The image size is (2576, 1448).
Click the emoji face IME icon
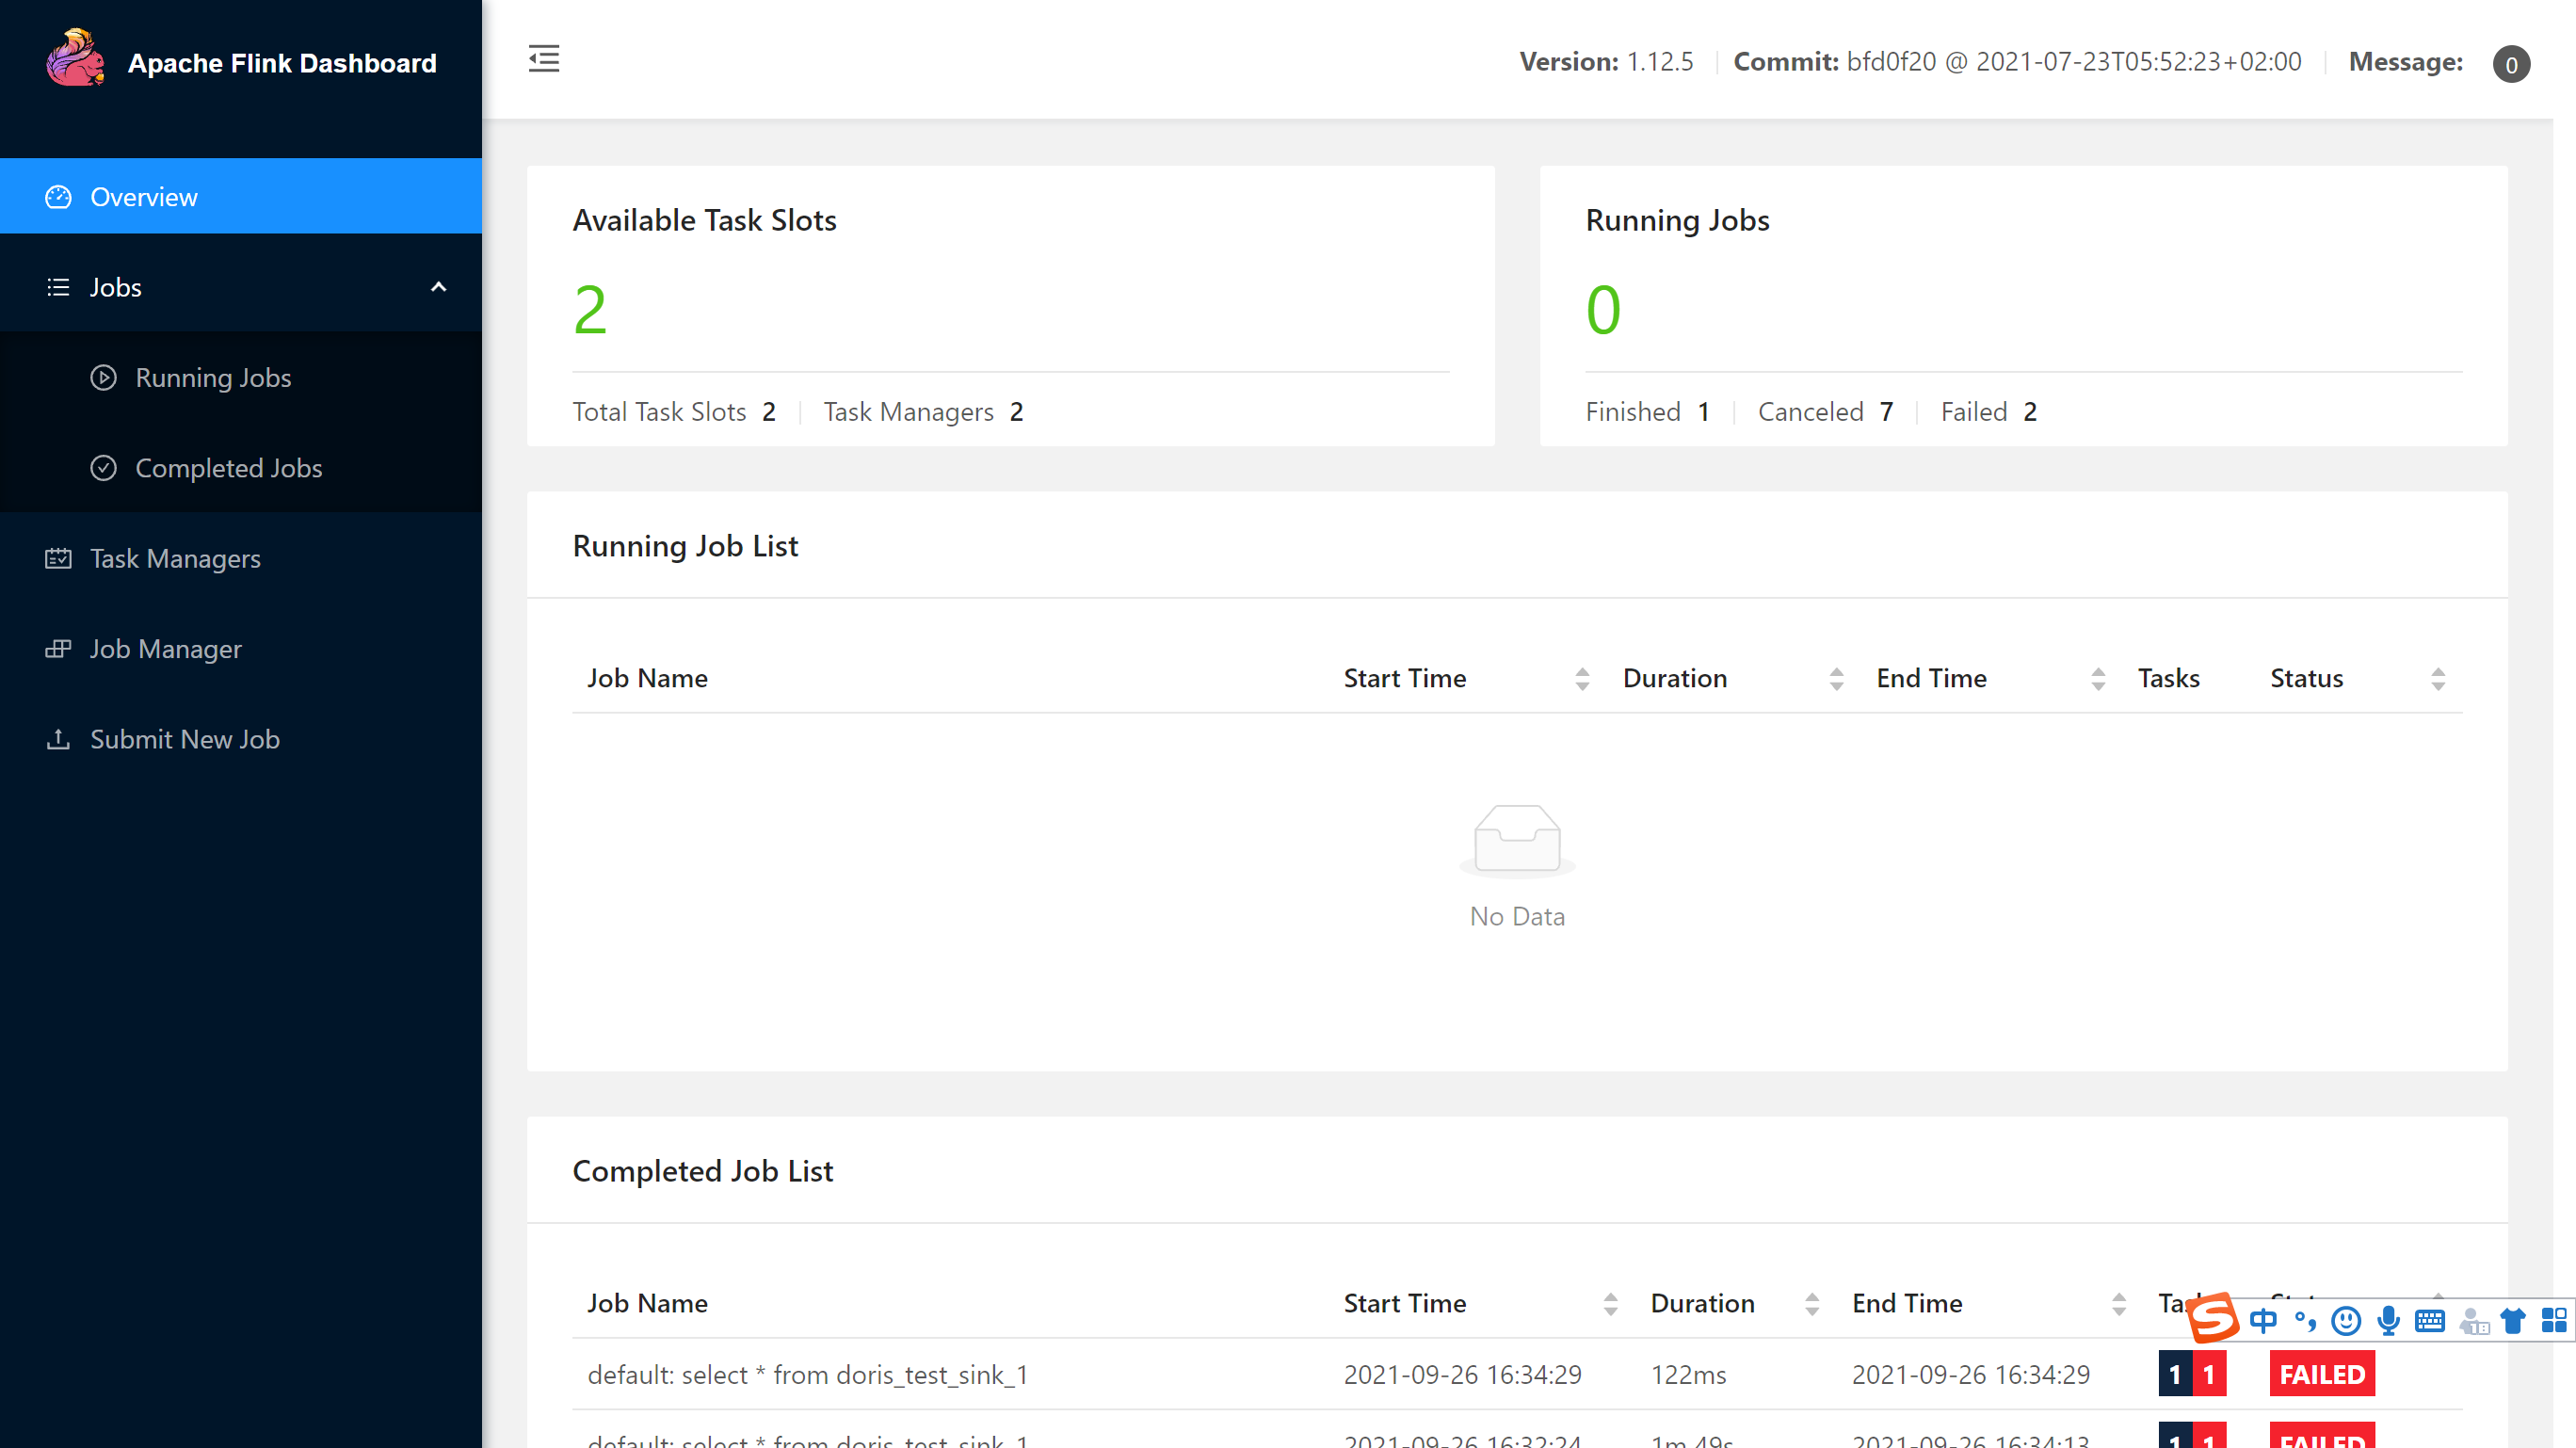tap(2345, 1321)
